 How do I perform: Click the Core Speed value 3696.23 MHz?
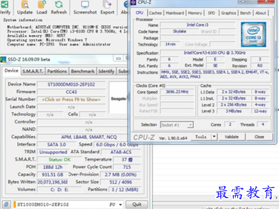click(x=177, y=92)
